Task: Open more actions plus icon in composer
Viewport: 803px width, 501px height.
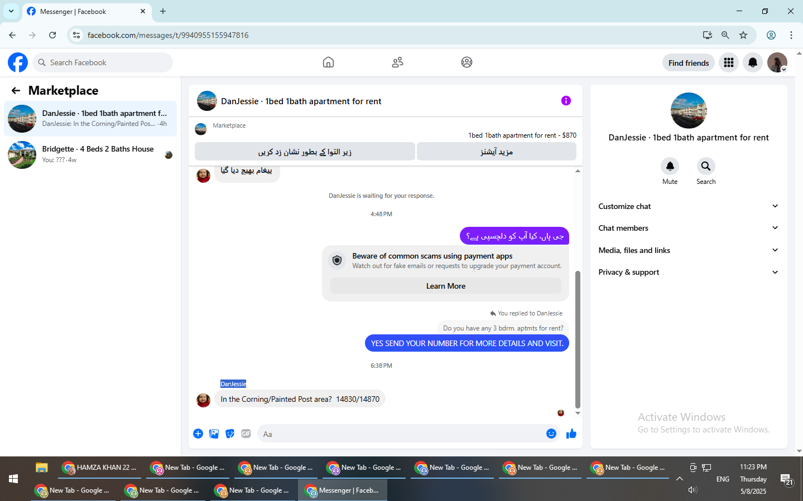Action: coord(198,434)
